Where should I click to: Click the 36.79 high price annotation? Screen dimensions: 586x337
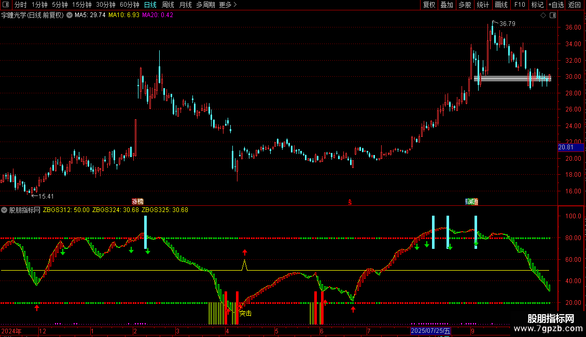pyautogui.click(x=507, y=24)
